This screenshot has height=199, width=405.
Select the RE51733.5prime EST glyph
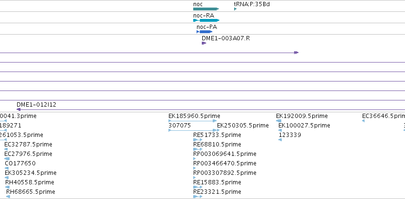[x=198, y=140]
